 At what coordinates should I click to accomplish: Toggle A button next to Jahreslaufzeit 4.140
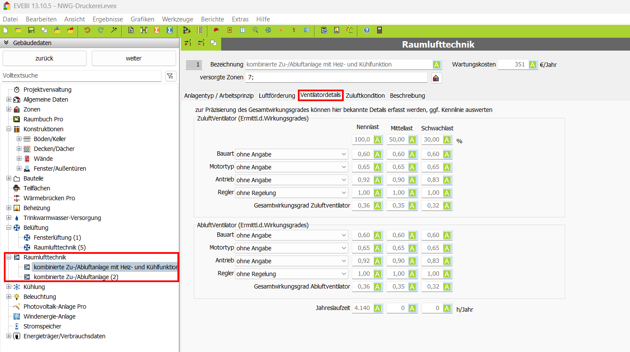[x=378, y=308]
